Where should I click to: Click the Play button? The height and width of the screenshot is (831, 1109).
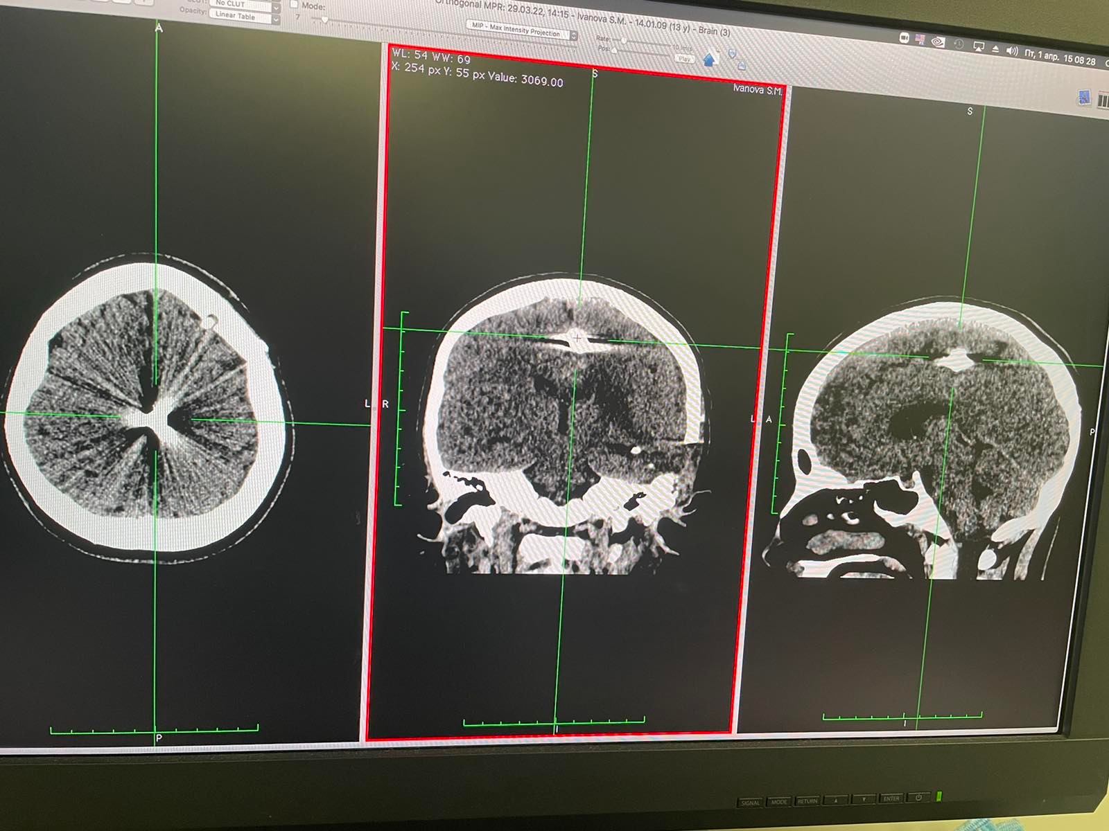tap(685, 59)
